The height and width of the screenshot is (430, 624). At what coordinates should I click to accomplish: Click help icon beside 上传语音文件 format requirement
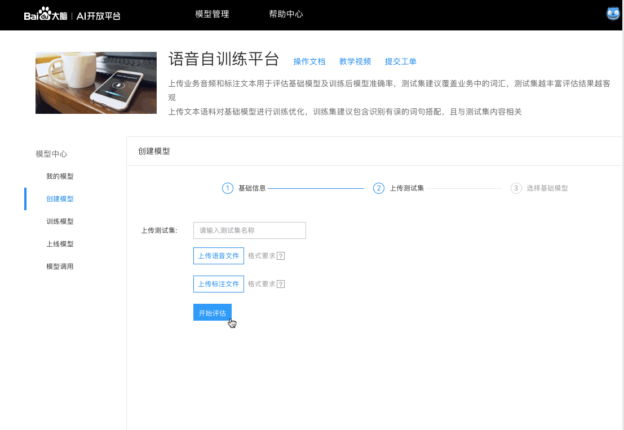tap(281, 256)
